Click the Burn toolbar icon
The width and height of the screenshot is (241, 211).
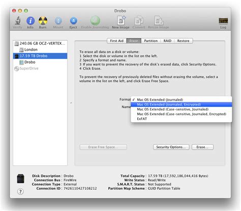[43, 21]
